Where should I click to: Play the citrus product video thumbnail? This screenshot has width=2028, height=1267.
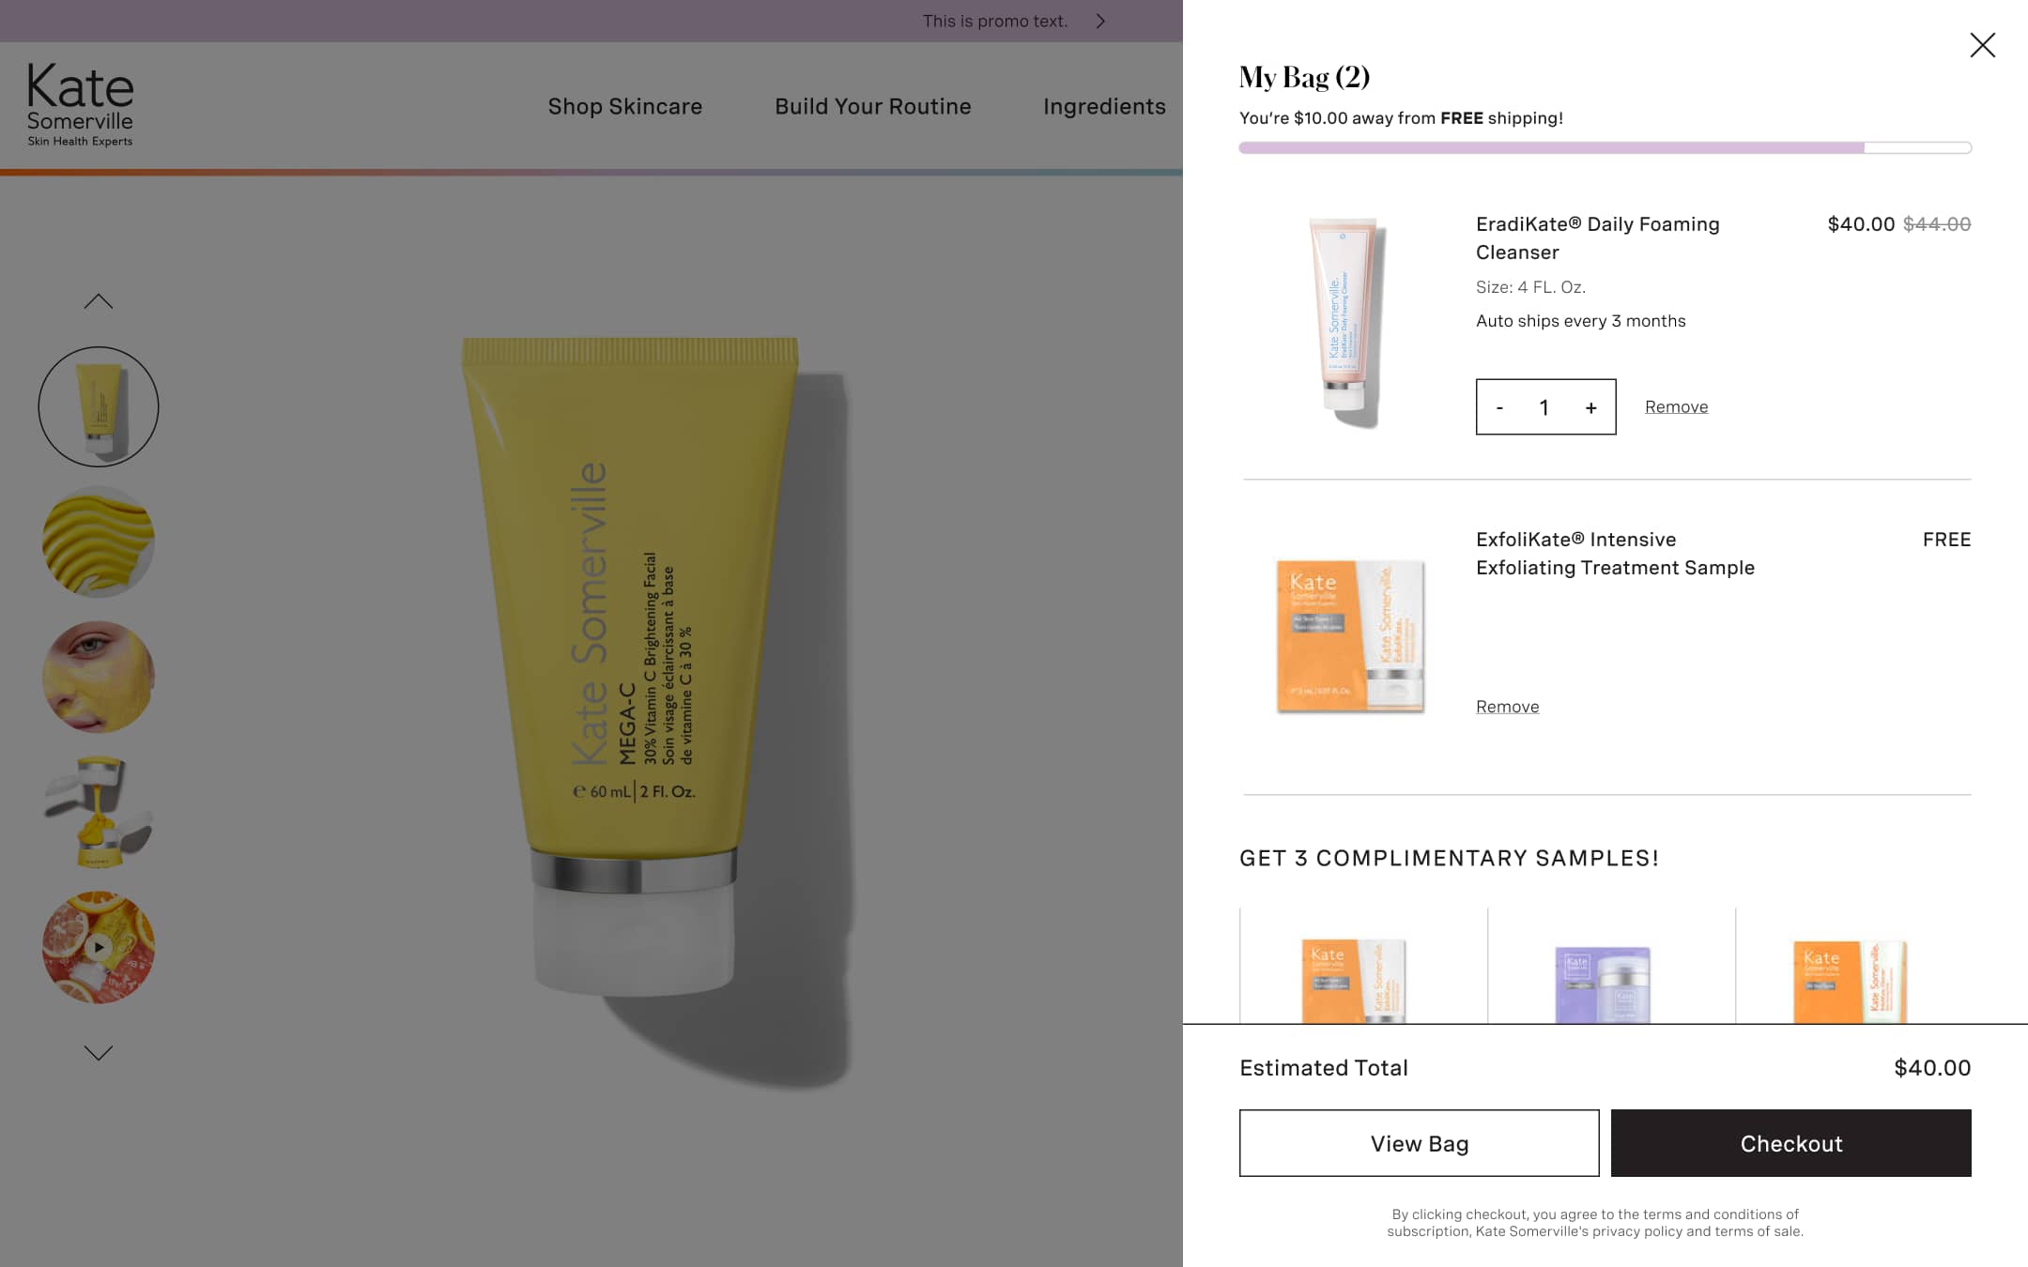click(99, 947)
